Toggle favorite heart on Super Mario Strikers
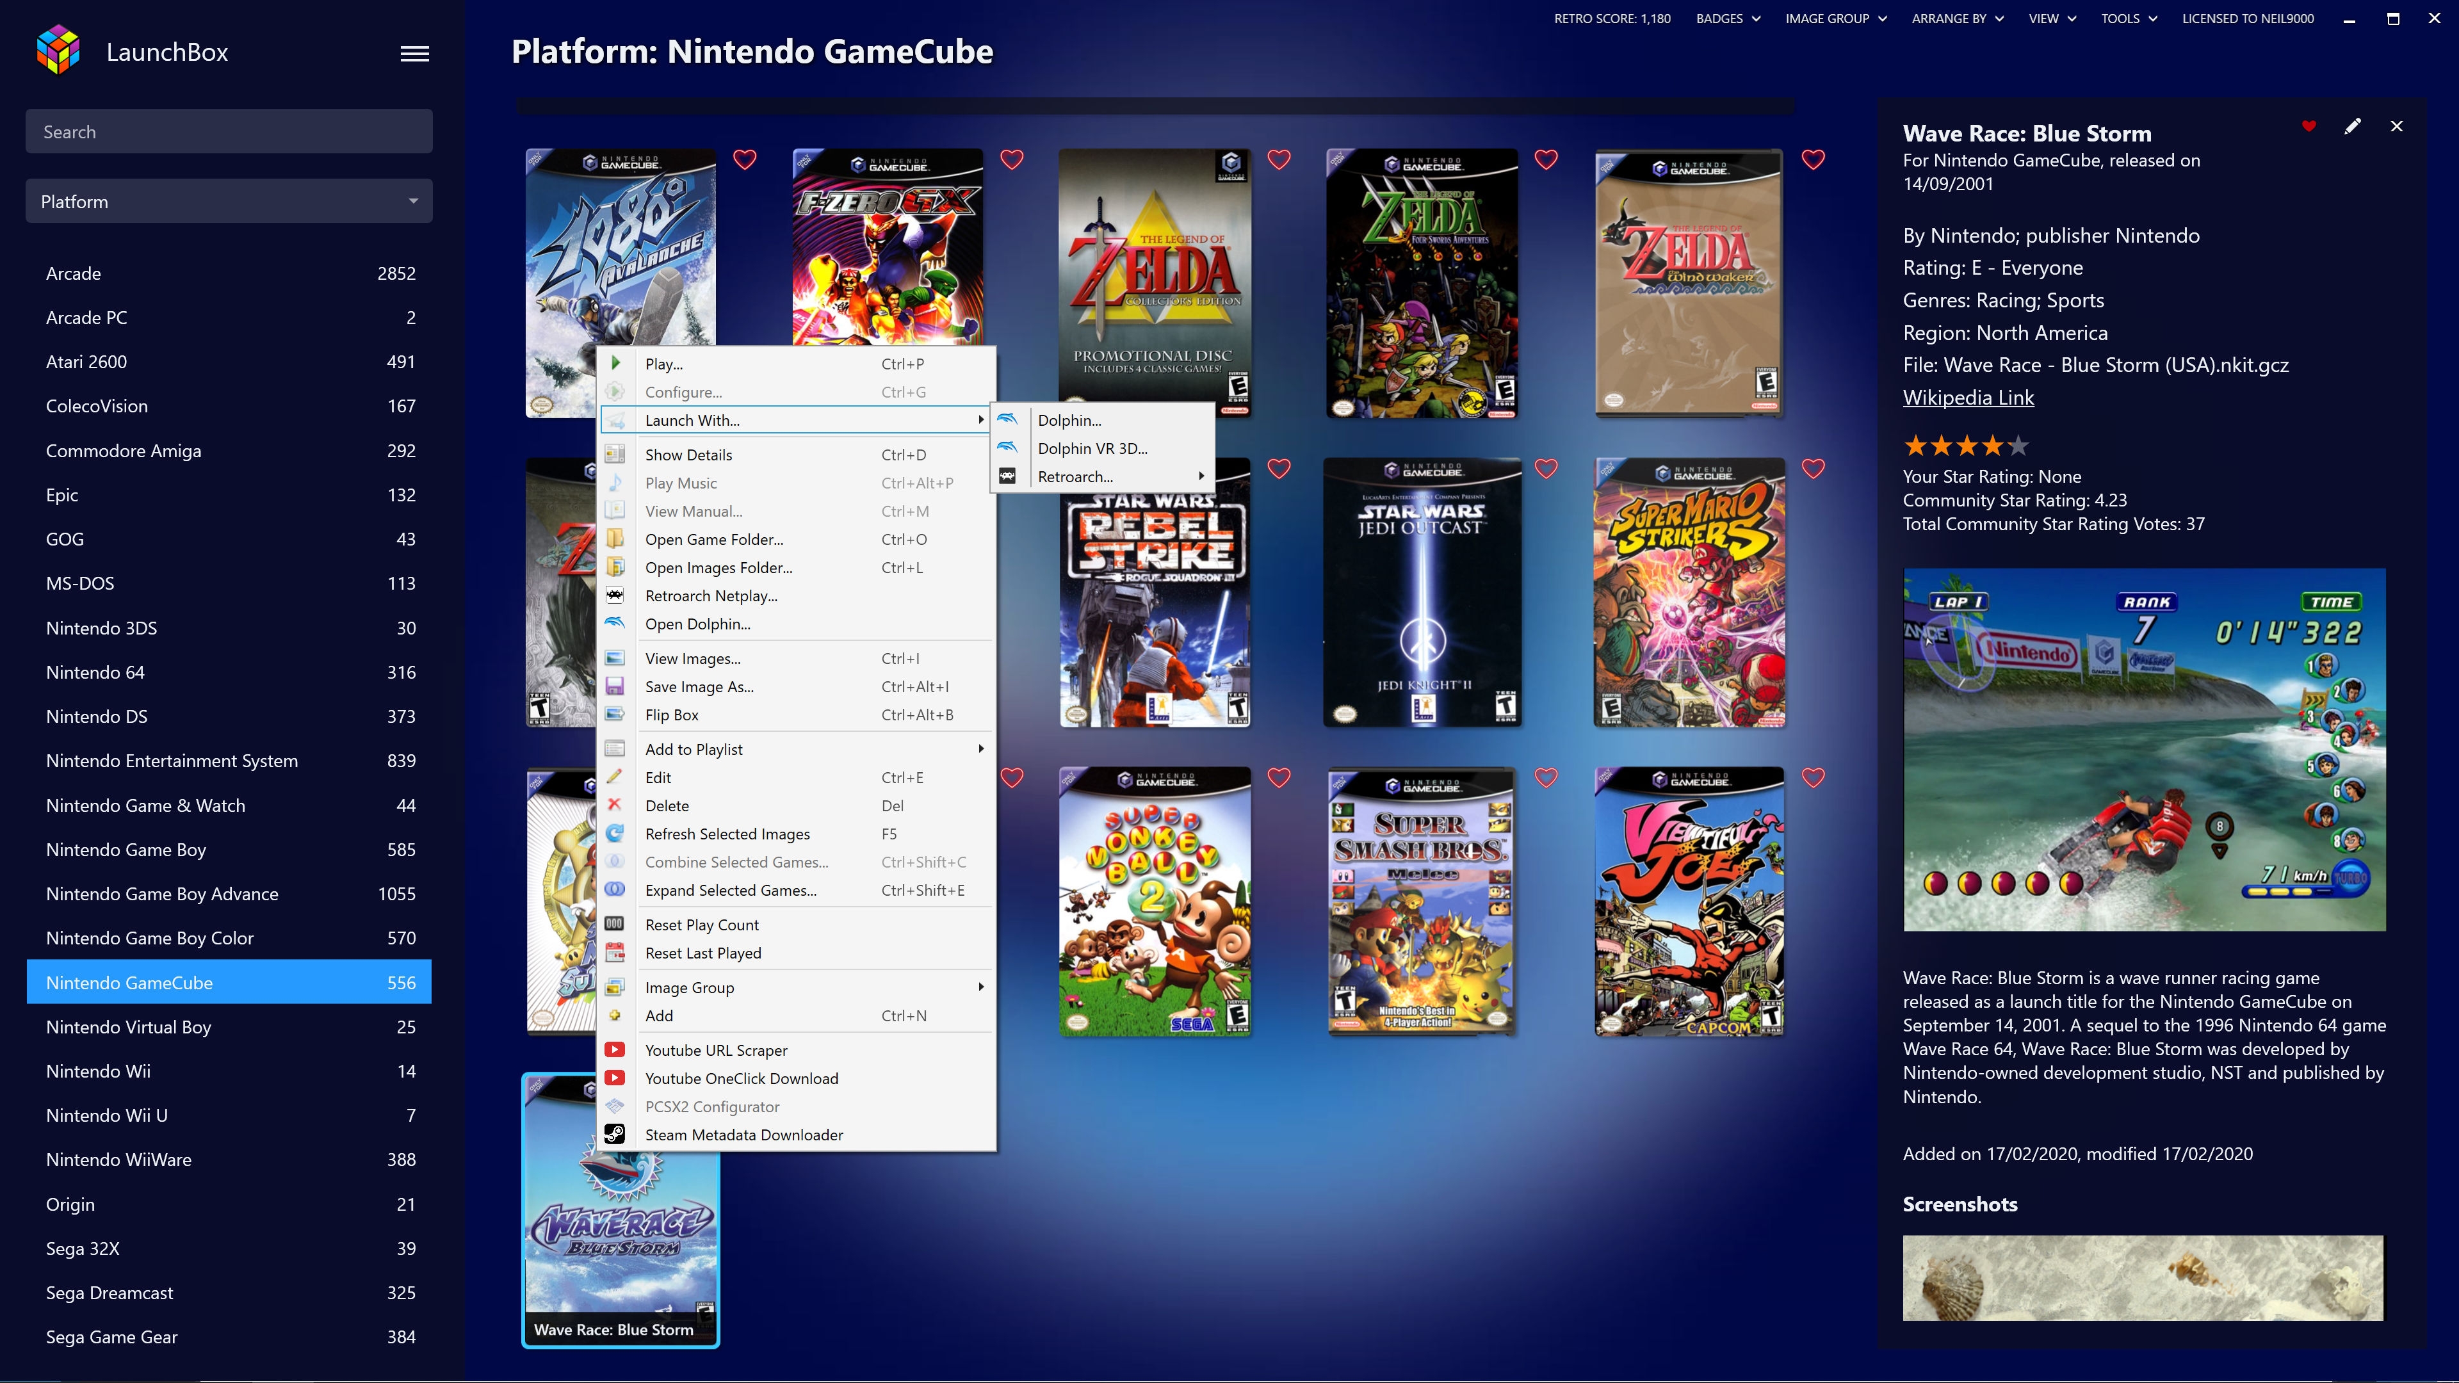The width and height of the screenshot is (2459, 1383). [x=1814, y=469]
